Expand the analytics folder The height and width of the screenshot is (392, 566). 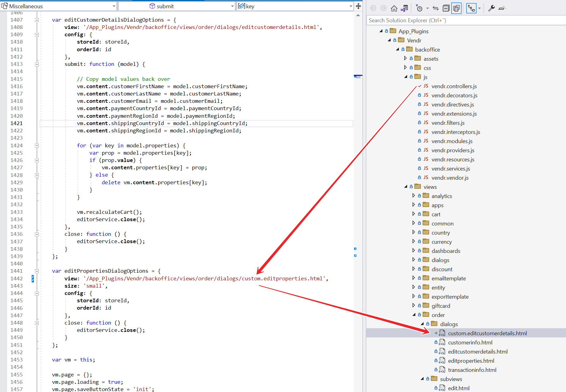[x=414, y=195]
